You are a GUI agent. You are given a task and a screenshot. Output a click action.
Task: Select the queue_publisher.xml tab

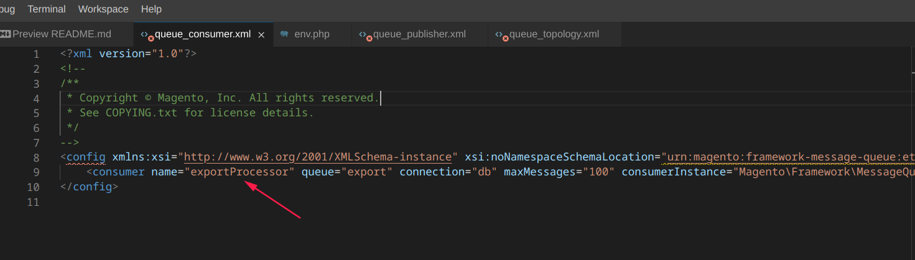[x=419, y=34]
